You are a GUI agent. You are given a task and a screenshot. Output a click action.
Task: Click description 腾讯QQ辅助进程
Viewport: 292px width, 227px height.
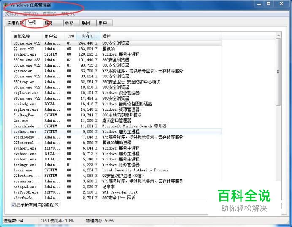point(117,143)
